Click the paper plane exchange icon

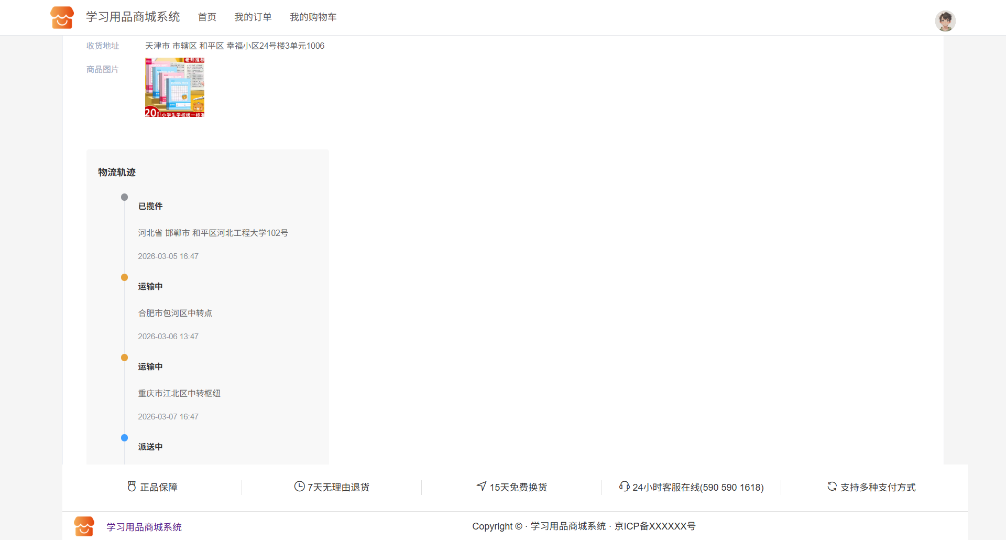tap(481, 487)
